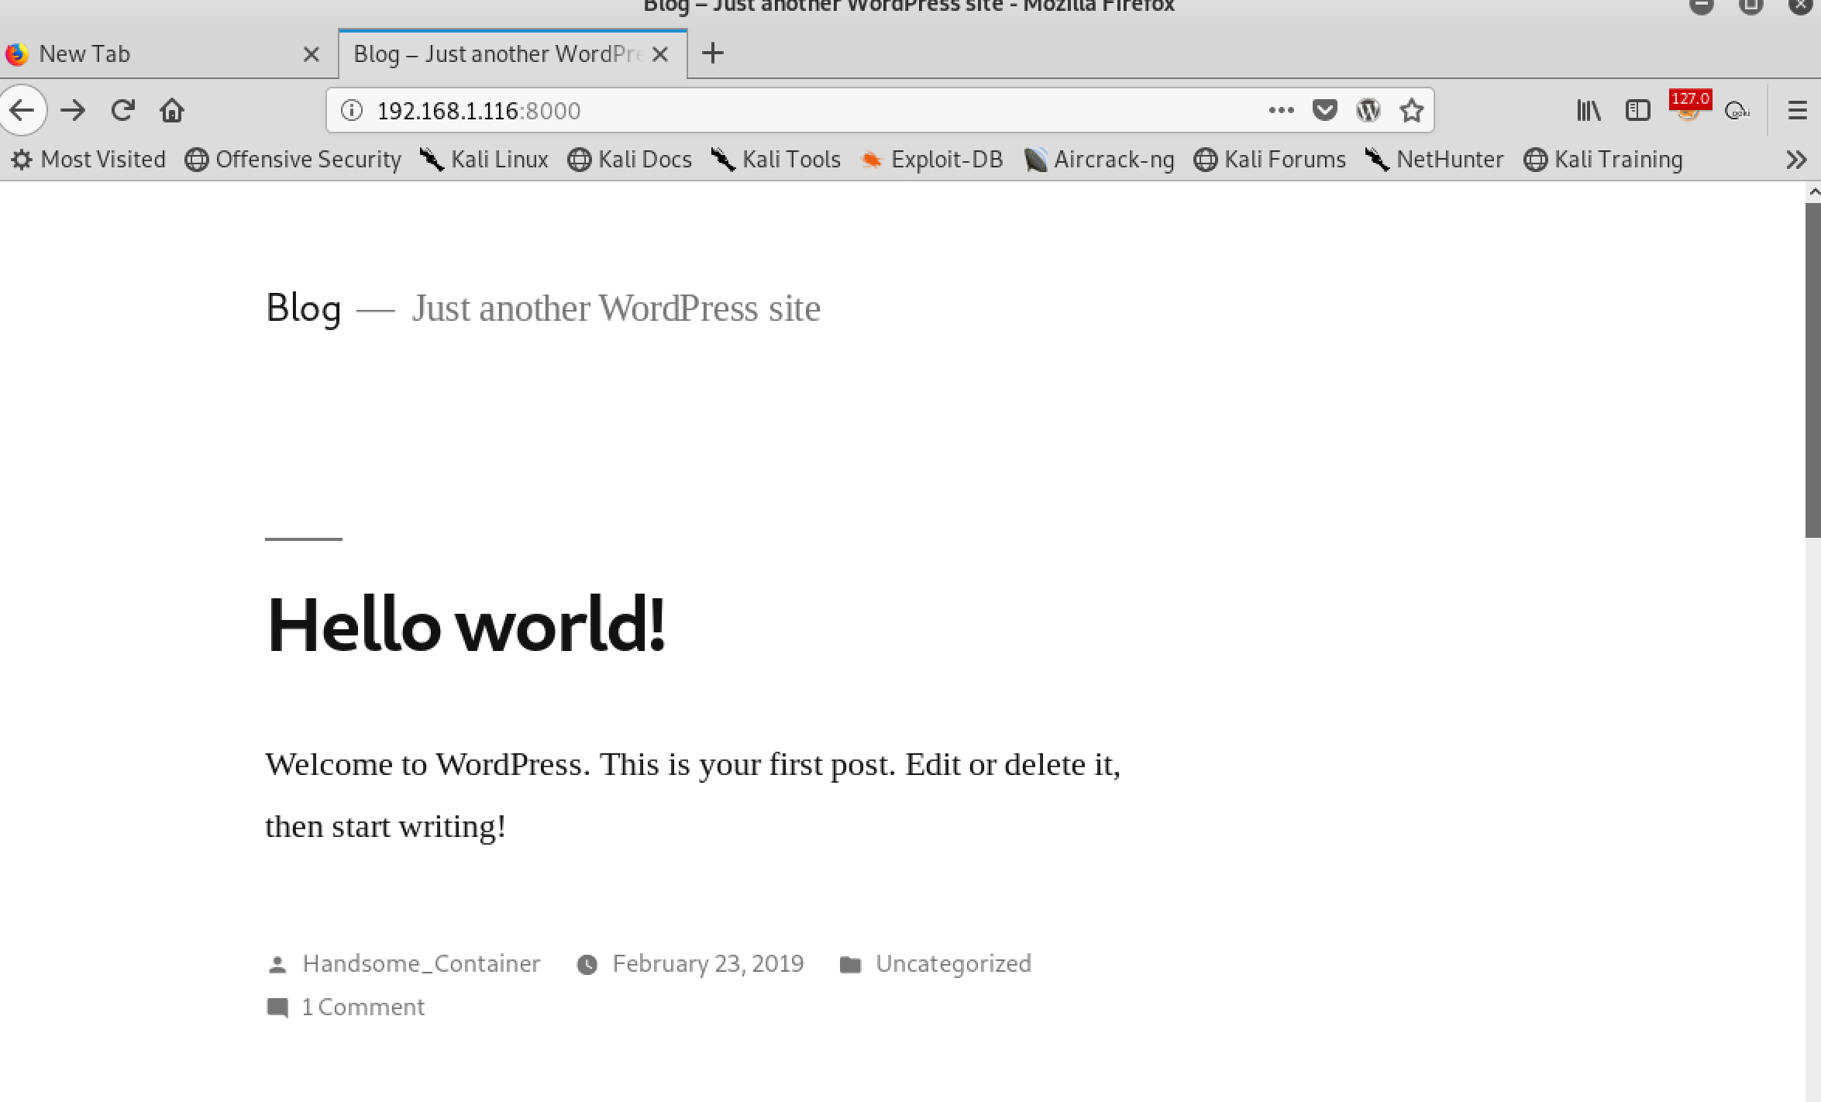1821x1102 pixels.
Task: Click the Welcome to WordPress post text
Action: 693,795
